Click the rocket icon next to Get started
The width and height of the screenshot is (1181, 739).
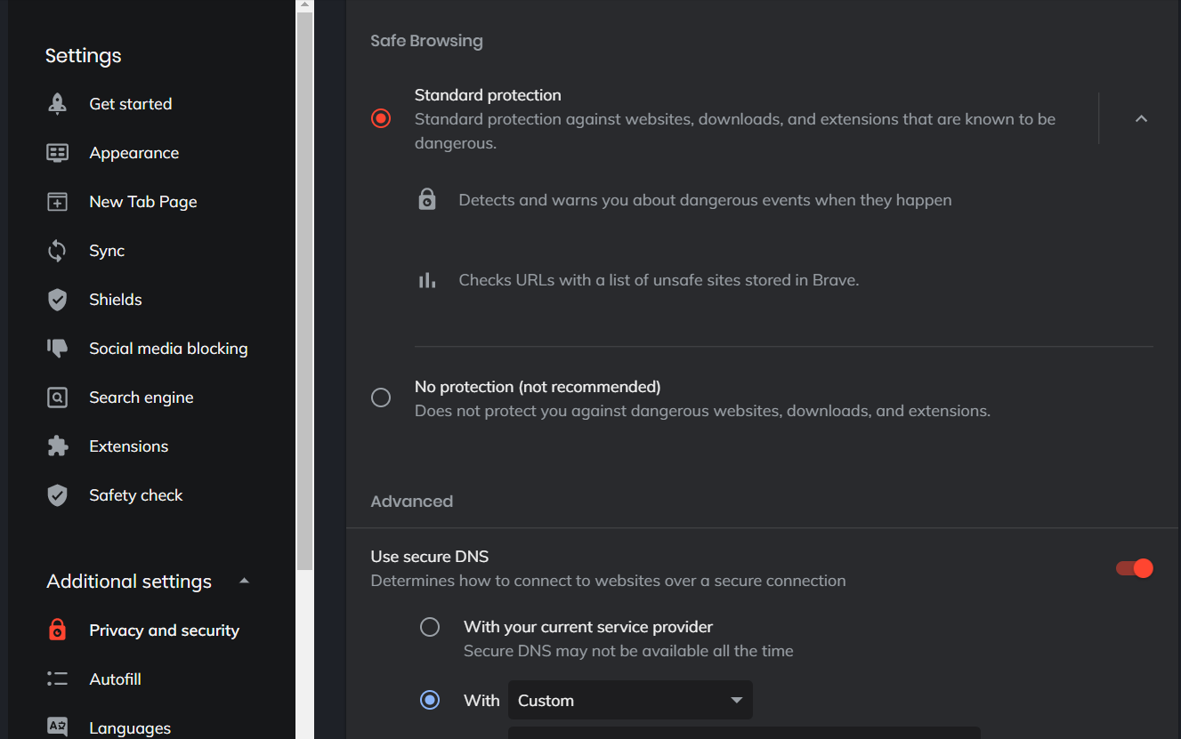pyautogui.click(x=57, y=104)
